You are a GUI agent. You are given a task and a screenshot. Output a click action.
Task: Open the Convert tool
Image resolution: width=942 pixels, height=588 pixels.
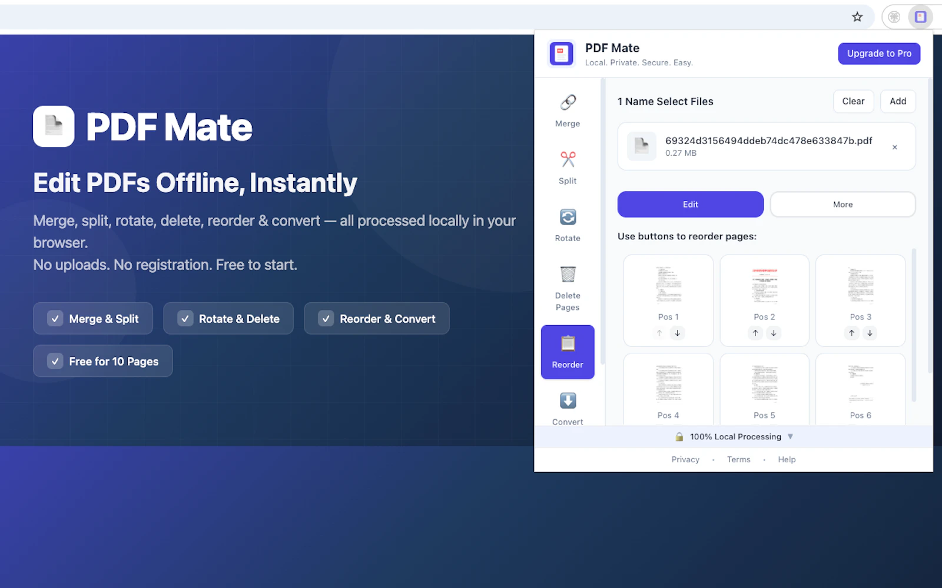click(x=568, y=408)
